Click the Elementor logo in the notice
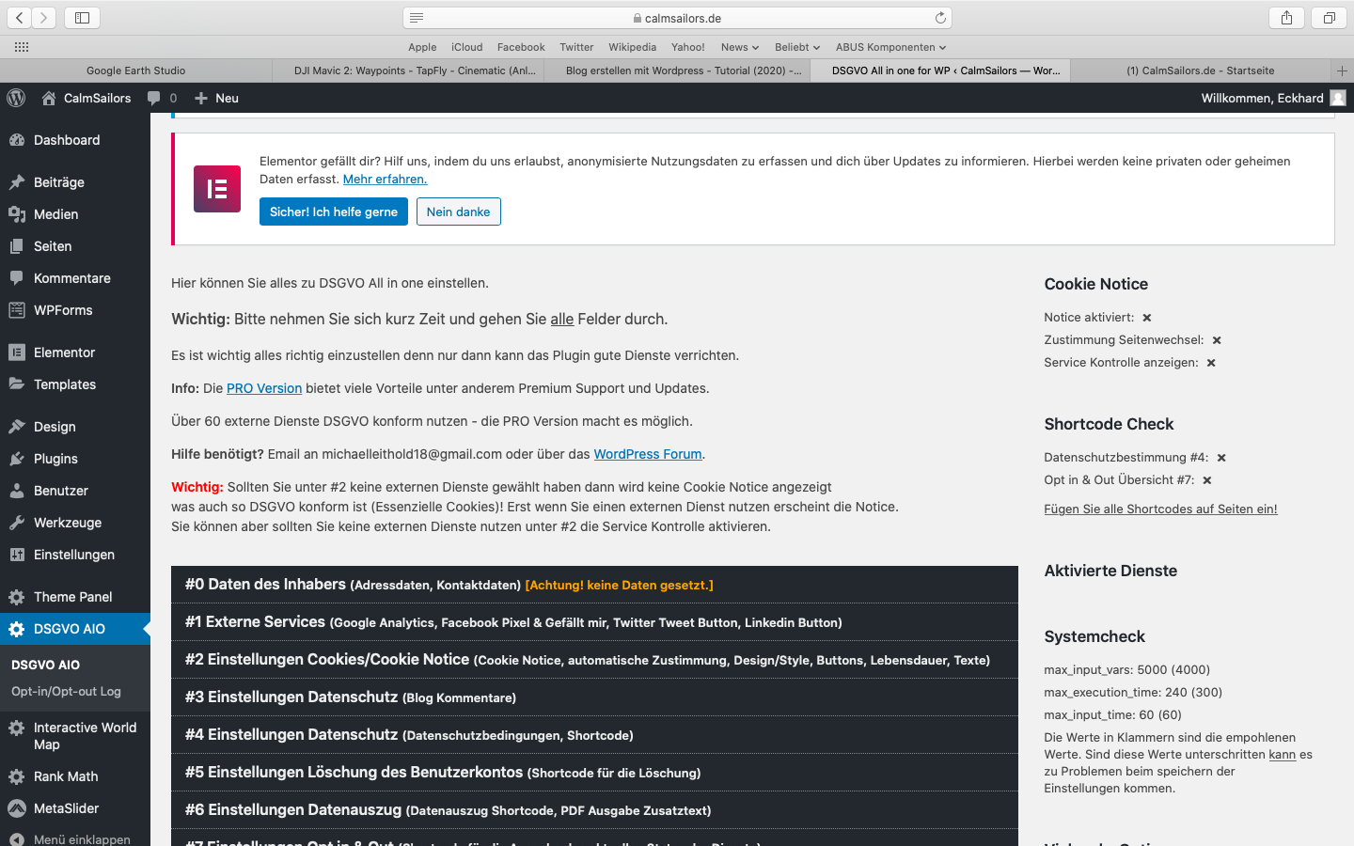Screen dimensions: 1354x846 pyautogui.click(x=217, y=189)
